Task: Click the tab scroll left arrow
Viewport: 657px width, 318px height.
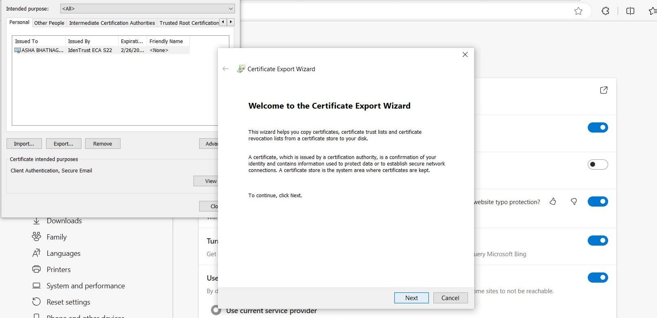Action: tap(223, 22)
